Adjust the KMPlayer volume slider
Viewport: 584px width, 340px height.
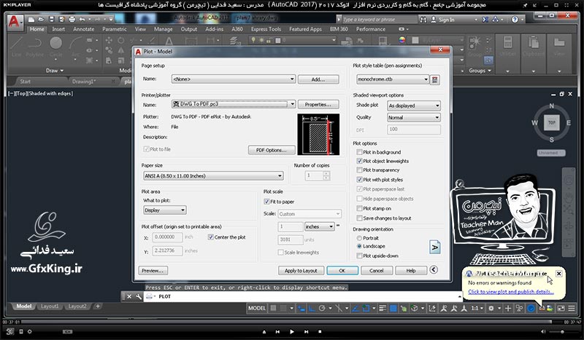pos(562,331)
